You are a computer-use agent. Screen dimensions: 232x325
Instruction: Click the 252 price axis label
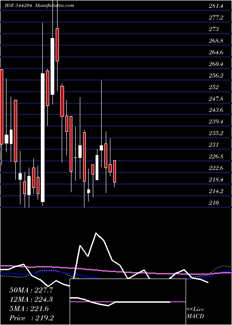(213, 87)
